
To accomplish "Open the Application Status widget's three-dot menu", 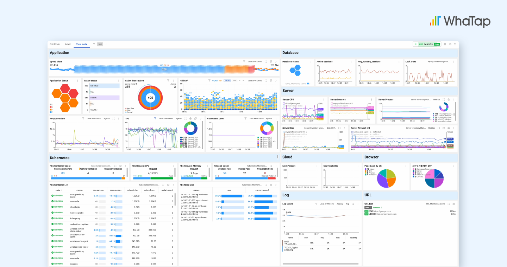I will (x=77, y=80).
